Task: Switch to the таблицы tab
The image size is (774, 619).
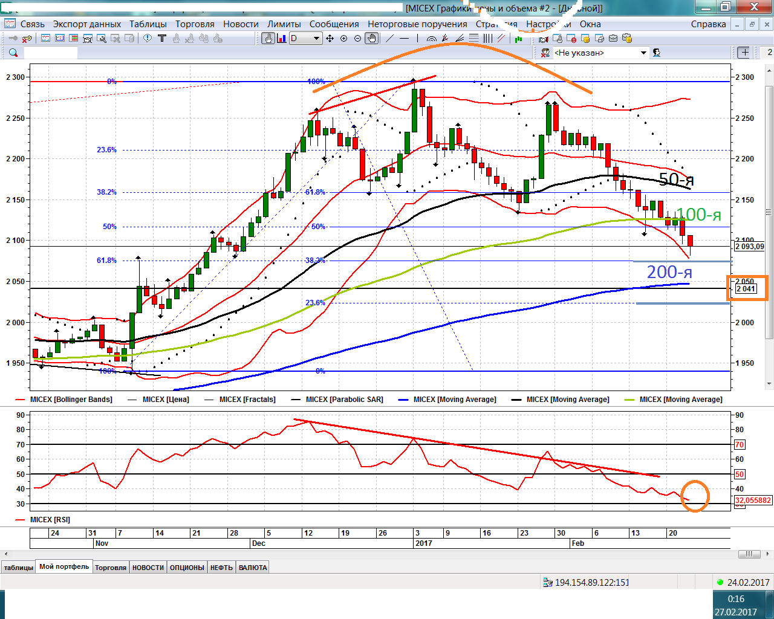Action: click(x=19, y=568)
